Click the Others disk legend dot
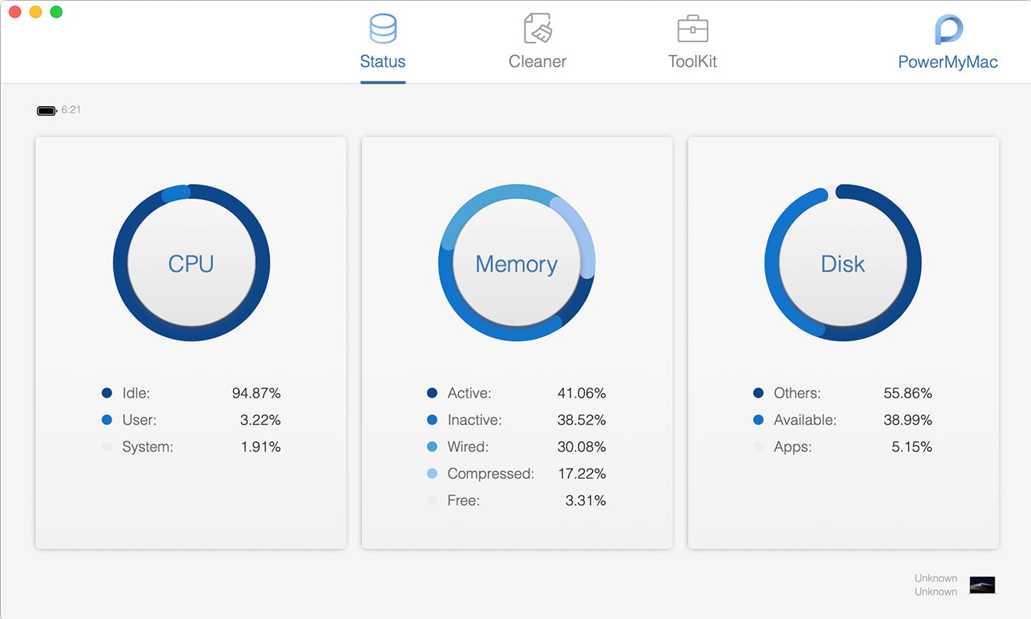1031x619 pixels. click(758, 393)
